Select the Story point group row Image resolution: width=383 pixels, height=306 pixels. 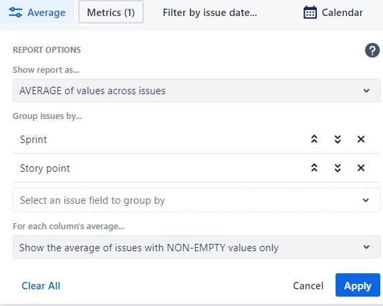click(196, 168)
